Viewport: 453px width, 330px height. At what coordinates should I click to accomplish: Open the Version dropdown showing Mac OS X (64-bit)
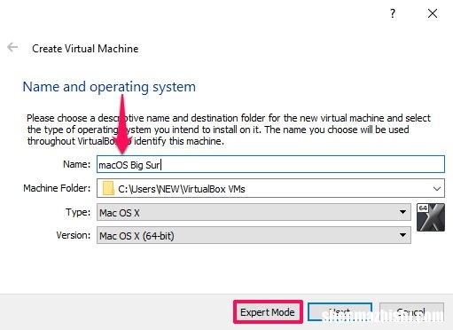[x=254, y=235]
